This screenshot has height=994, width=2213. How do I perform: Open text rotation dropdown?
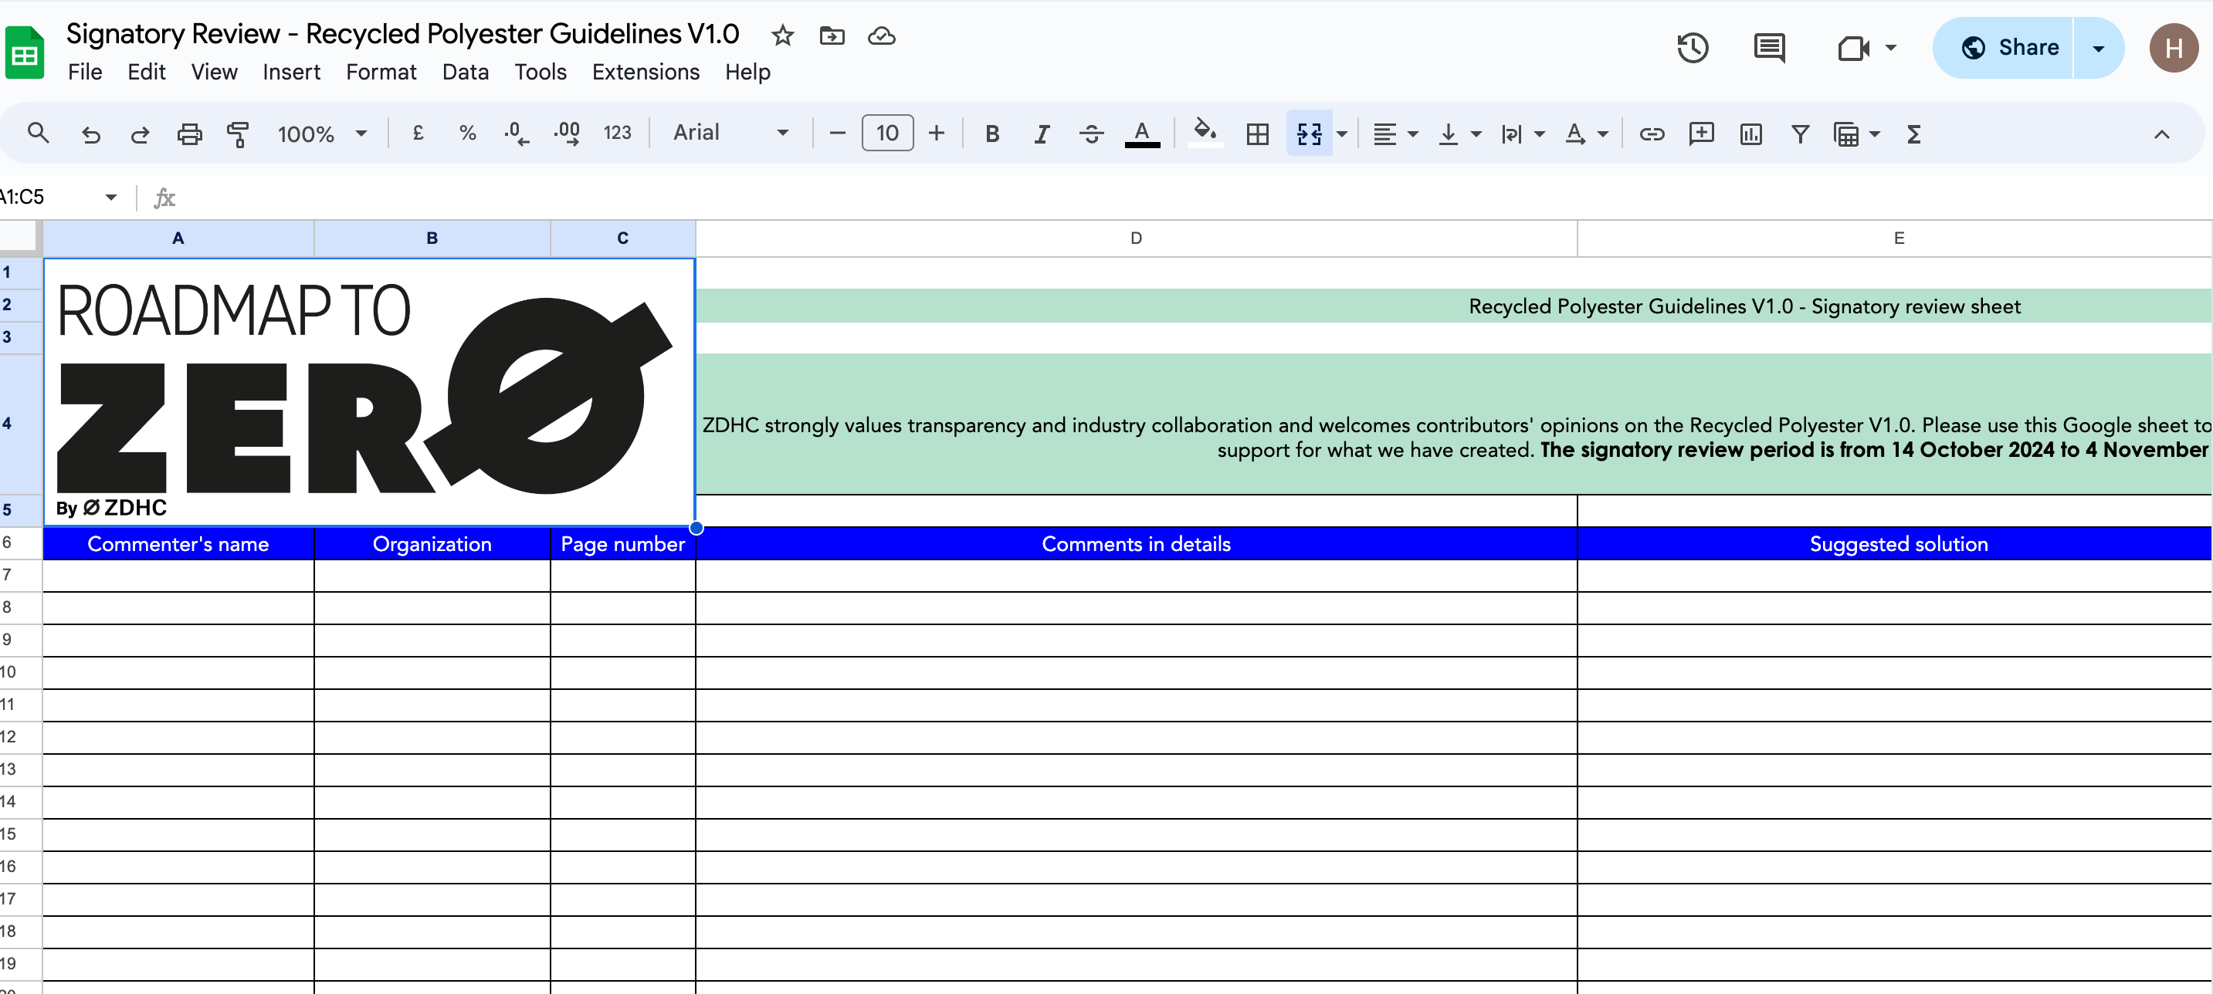click(1586, 133)
